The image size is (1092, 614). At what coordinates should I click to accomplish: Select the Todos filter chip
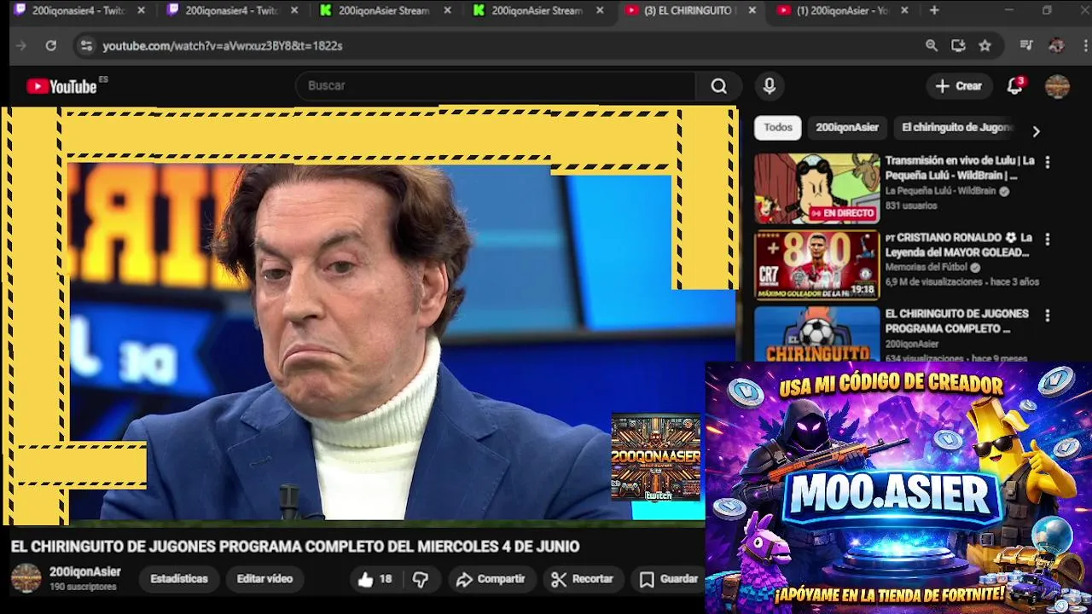coord(777,128)
